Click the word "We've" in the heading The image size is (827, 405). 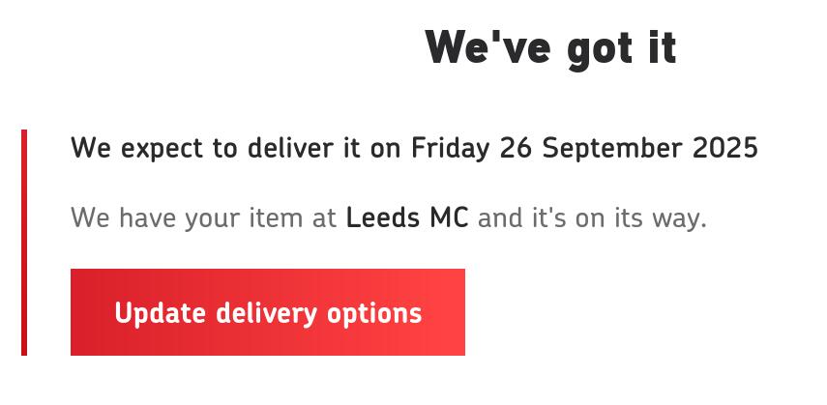click(x=487, y=47)
